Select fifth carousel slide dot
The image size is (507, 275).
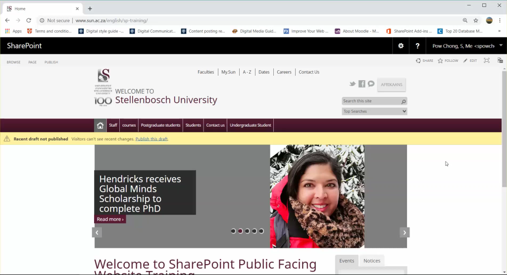(x=261, y=231)
